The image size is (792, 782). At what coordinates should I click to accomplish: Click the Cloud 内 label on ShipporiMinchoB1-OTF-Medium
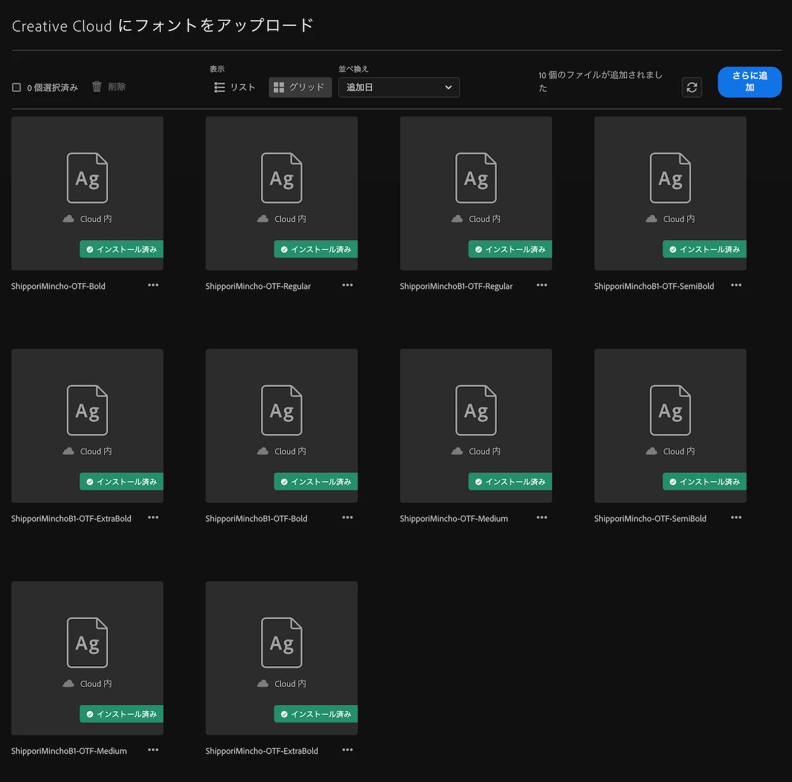pos(96,683)
